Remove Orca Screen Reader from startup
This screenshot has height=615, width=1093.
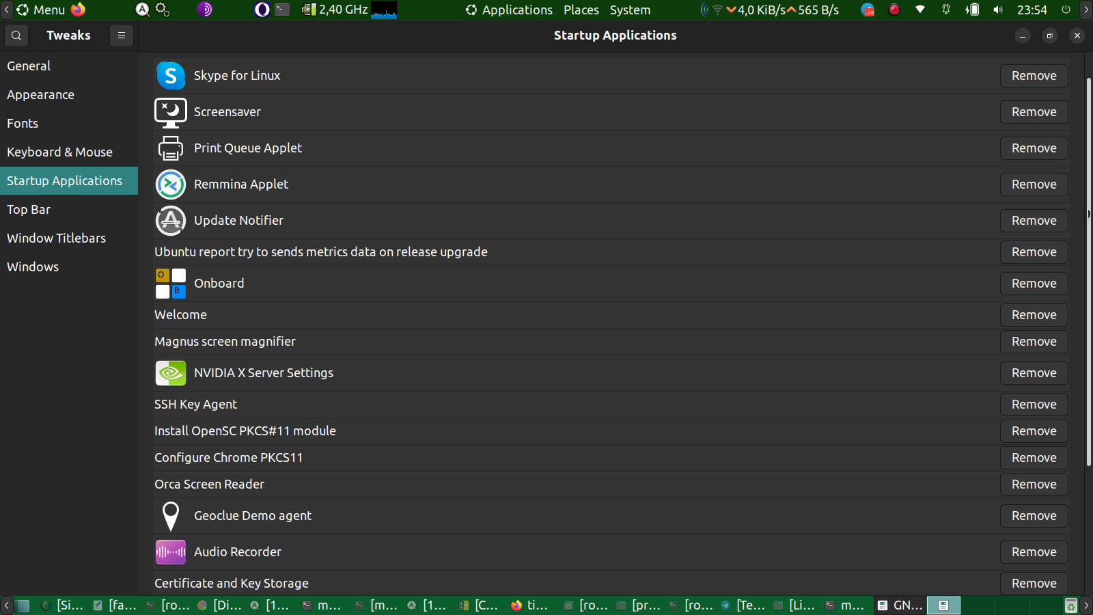click(1034, 484)
